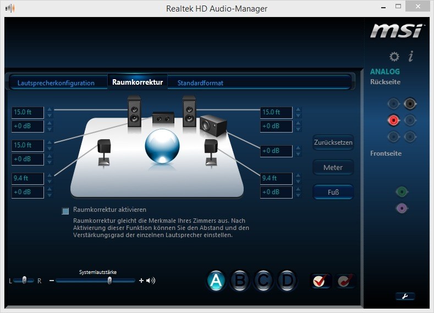
Task: Select the red rear audio jack
Action: coord(393,120)
